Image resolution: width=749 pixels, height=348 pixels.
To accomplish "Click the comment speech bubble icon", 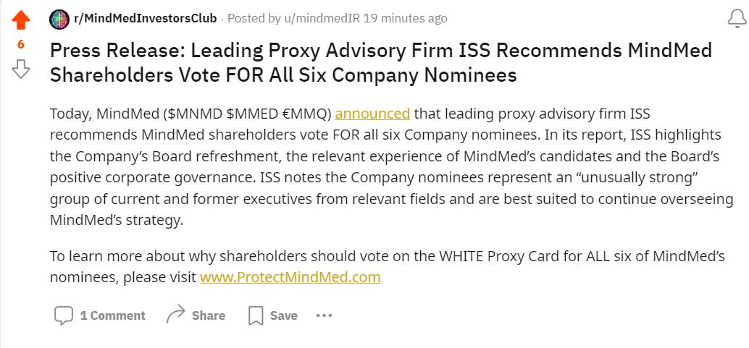I will tap(64, 315).
